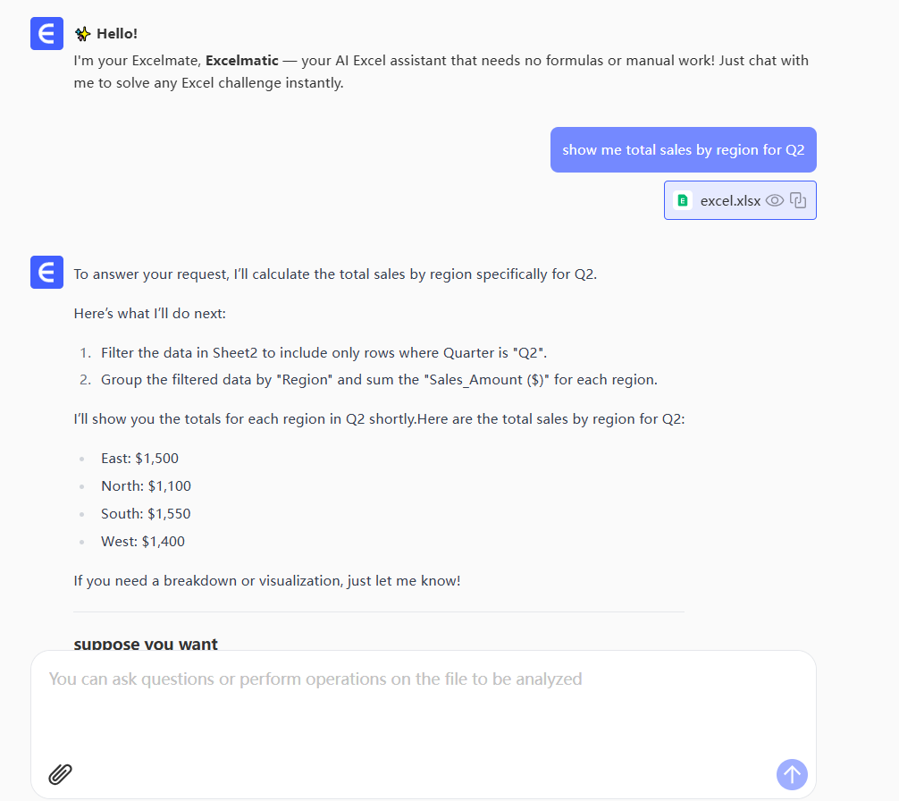This screenshot has height=801, width=899.
Task: Preview excel.xlsx with the eye icon
Action: [x=775, y=200]
